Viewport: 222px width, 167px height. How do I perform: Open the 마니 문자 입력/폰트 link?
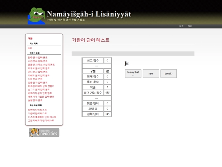pos(38,72)
